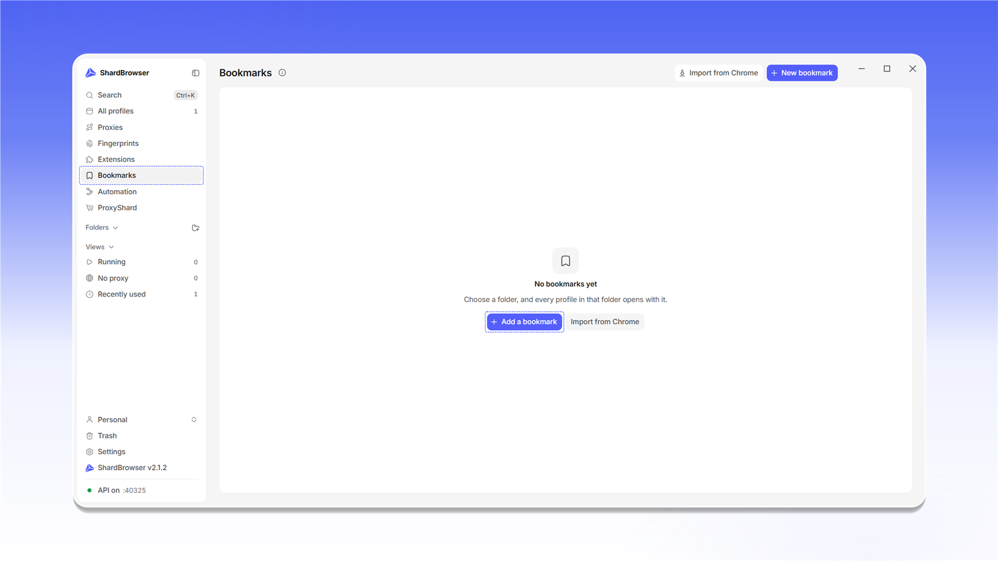Click the Add a bookmark button
The height and width of the screenshot is (561, 998).
pos(524,322)
